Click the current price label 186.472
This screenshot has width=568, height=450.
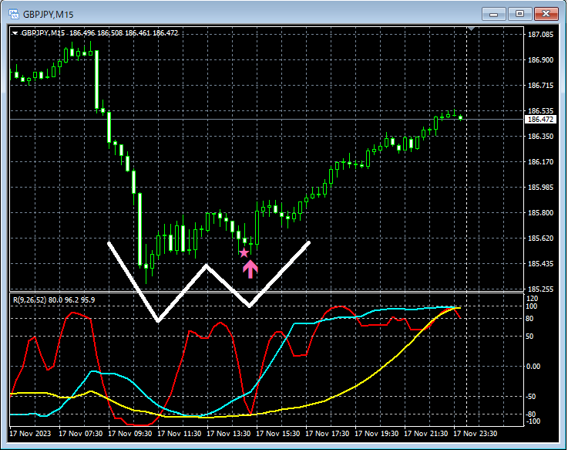point(540,120)
